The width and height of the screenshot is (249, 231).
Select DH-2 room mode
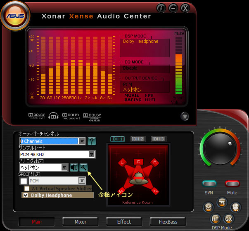[x=138, y=139]
